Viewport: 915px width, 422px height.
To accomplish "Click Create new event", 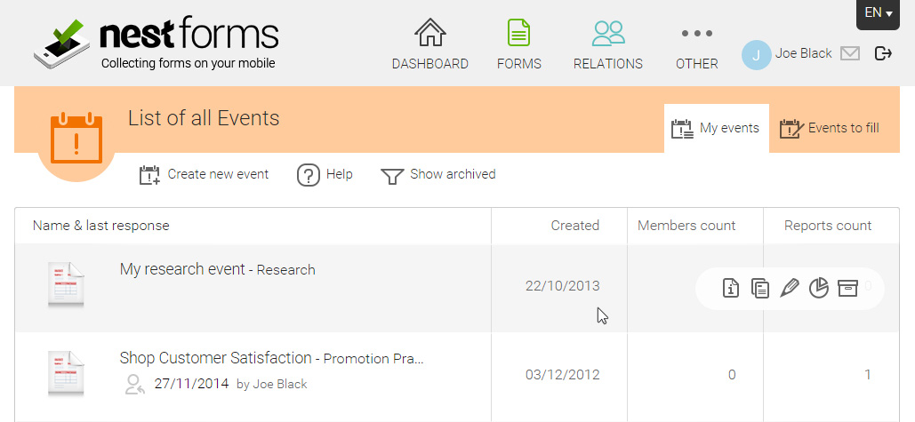I will pos(204,174).
